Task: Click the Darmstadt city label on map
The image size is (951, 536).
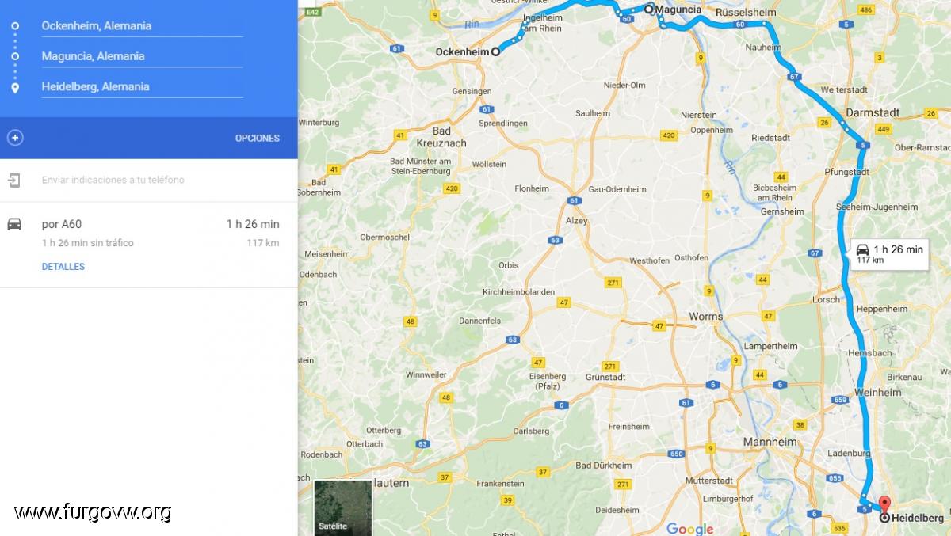Action: 873,112
